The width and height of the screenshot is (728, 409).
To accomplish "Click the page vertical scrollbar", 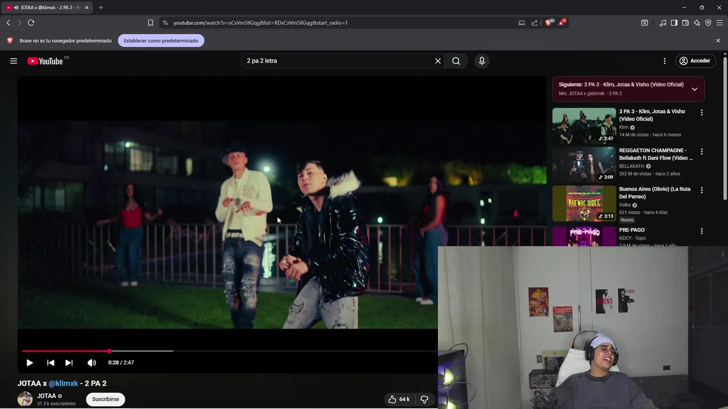I will 725,128.
